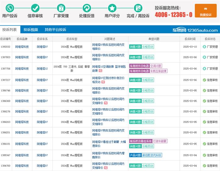220x171 pixels.
Task: Click 信息审核 status icon for complaint 1386201
Action: 204,133
